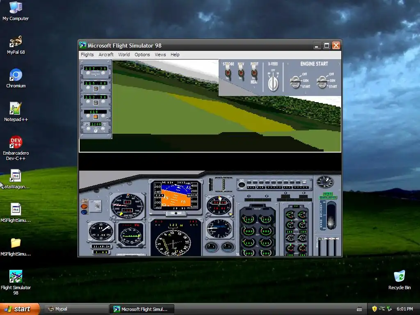Click the left engine N1 gauge
This screenshot has width=420, height=315.
(x=248, y=220)
